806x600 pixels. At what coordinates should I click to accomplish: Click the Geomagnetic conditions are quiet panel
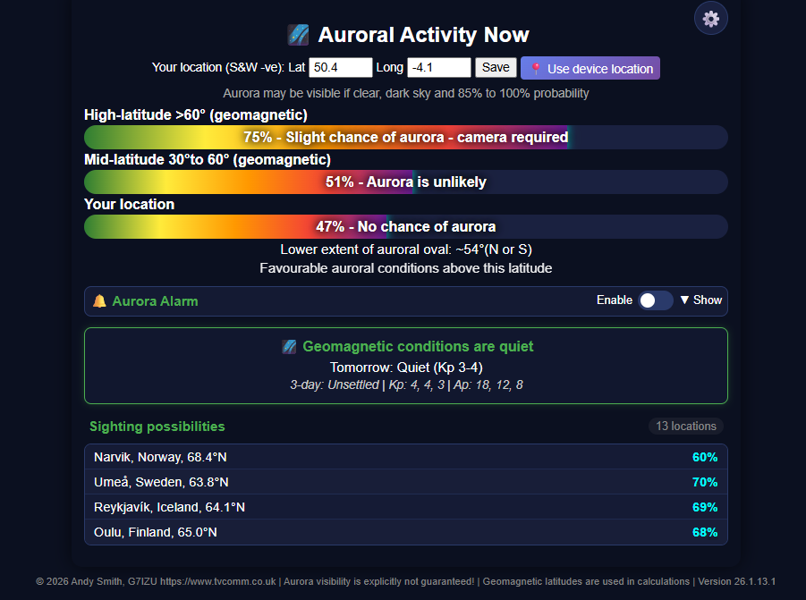tap(405, 366)
